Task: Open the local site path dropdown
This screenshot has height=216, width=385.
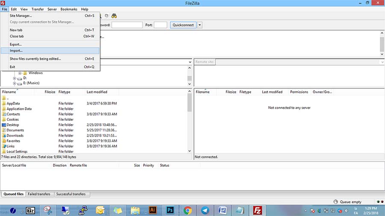Action: (x=190, y=62)
